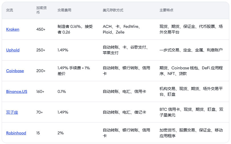Click Uphold's 一步式交易 features cell
Screen dimensions: 231x144
click(191, 50)
